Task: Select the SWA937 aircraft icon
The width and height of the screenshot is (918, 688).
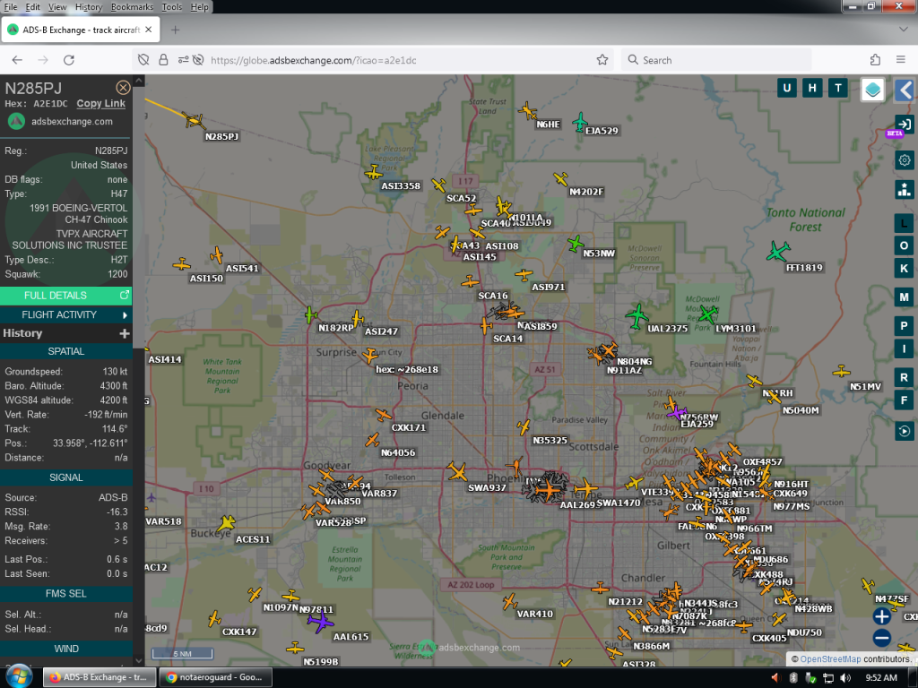Action: tap(456, 471)
